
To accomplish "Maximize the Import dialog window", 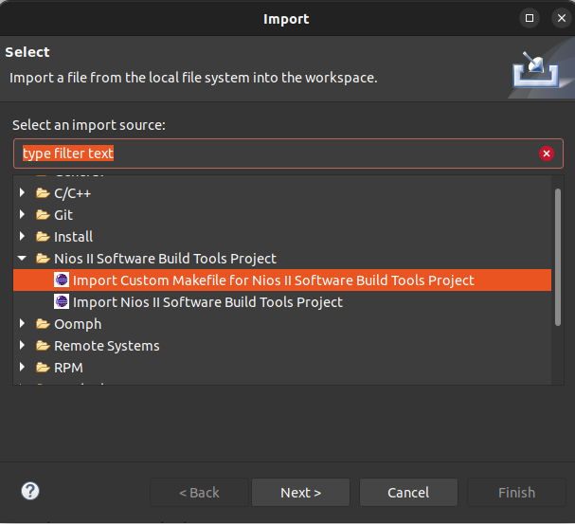I will [530, 18].
